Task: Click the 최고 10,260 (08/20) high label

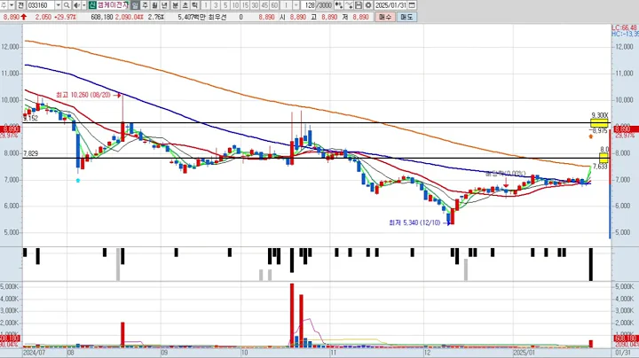Action: tap(83, 95)
